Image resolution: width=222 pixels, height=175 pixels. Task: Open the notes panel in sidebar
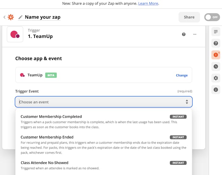[x=216, y=32]
